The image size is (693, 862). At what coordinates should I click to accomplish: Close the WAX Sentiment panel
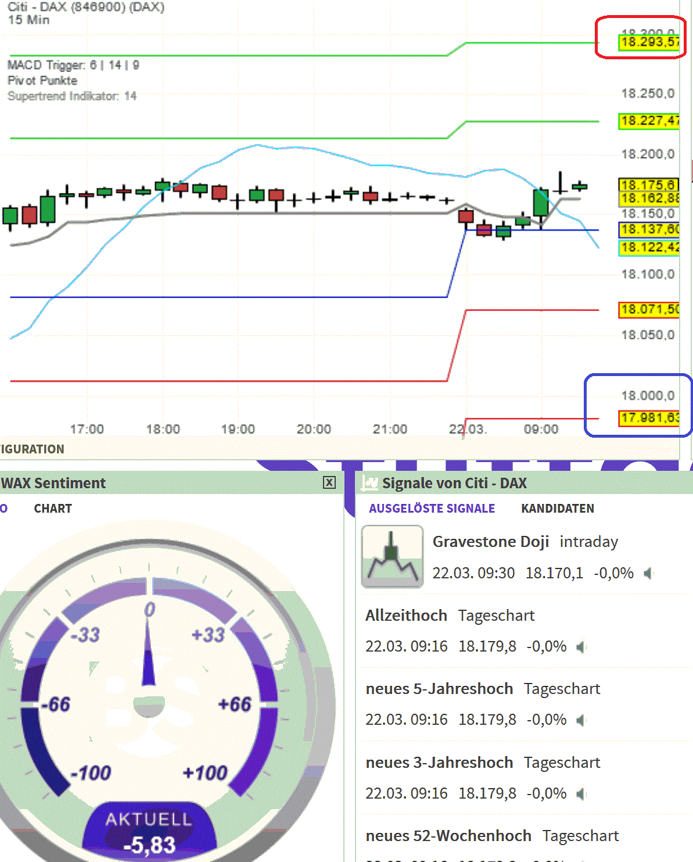pos(329,482)
